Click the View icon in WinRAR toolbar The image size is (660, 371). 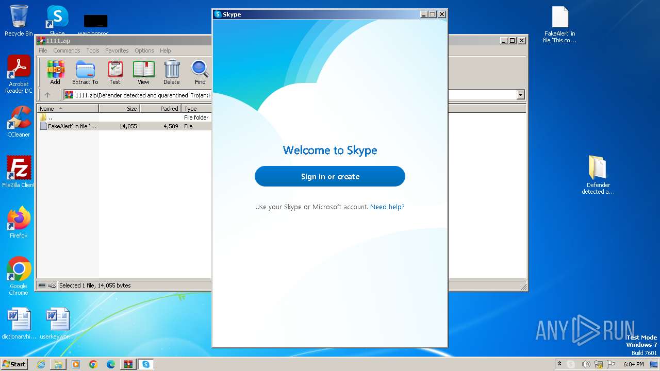[143, 72]
